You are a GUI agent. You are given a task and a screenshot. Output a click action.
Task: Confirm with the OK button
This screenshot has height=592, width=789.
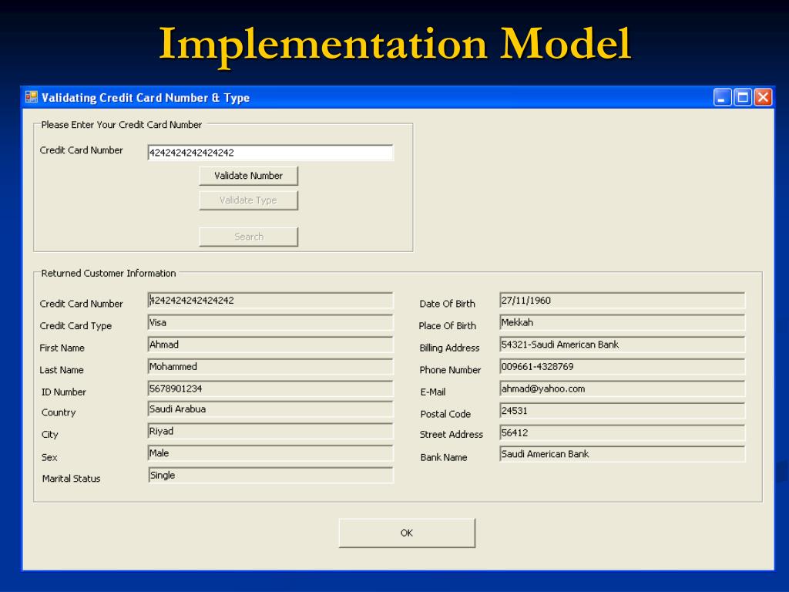407,533
